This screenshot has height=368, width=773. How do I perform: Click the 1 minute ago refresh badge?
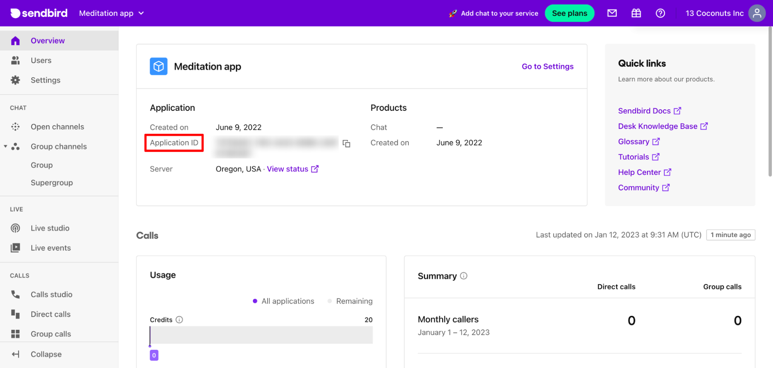coord(730,235)
